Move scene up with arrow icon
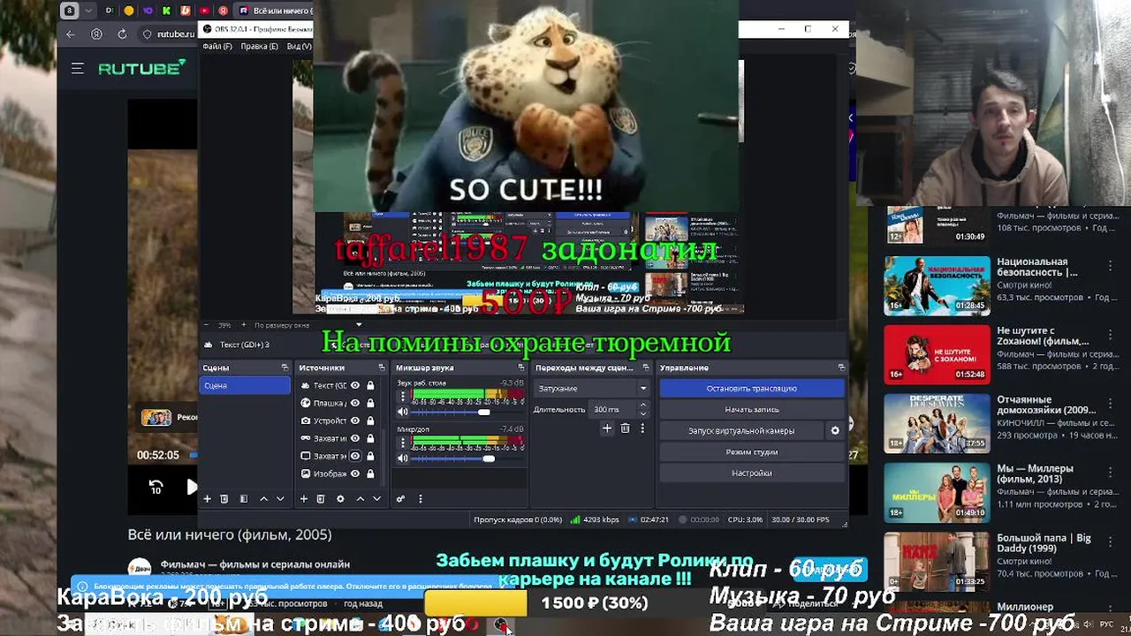Image resolution: width=1131 pixels, height=636 pixels. pyautogui.click(x=263, y=499)
